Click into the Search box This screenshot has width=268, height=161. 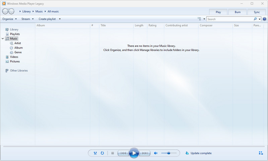click(230, 19)
